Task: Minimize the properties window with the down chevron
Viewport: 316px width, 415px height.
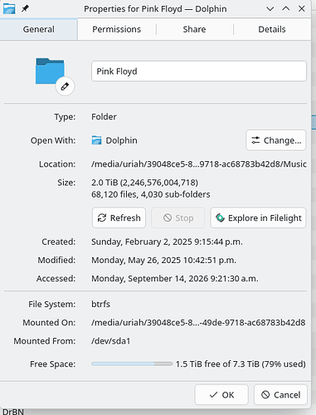Action: pyautogui.click(x=270, y=9)
